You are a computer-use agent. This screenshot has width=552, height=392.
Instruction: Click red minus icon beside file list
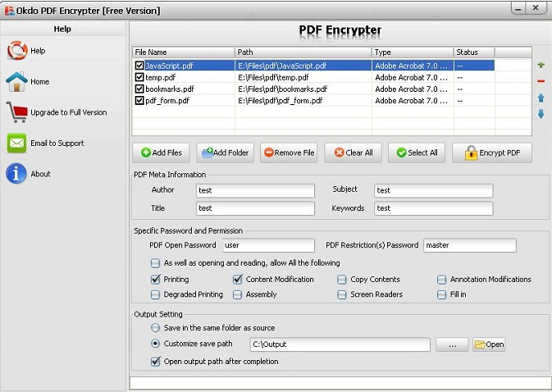coord(541,81)
